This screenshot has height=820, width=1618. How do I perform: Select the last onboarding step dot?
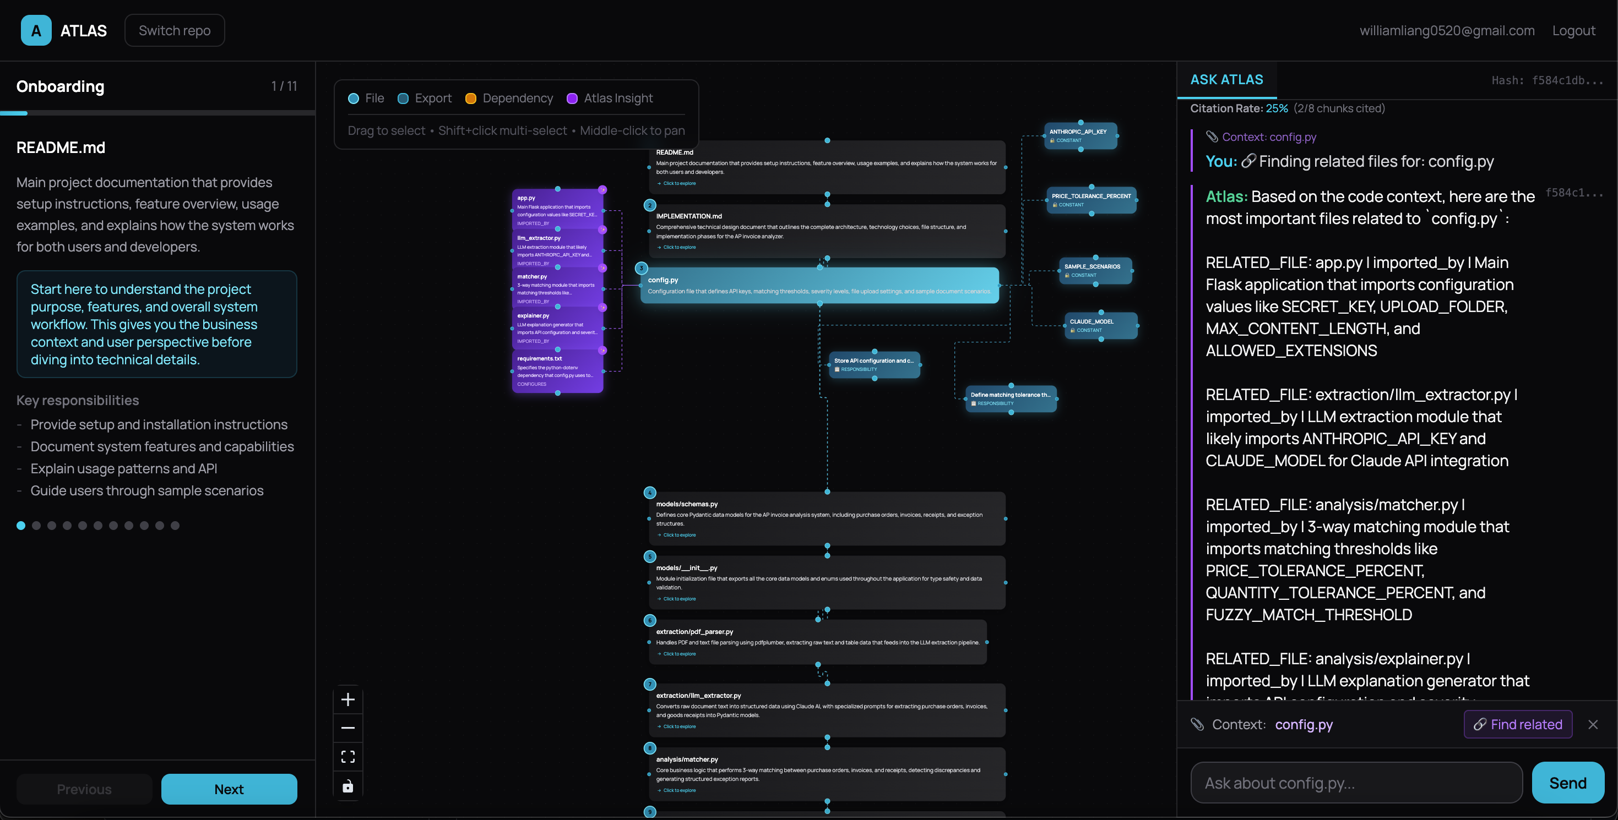coord(175,526)
